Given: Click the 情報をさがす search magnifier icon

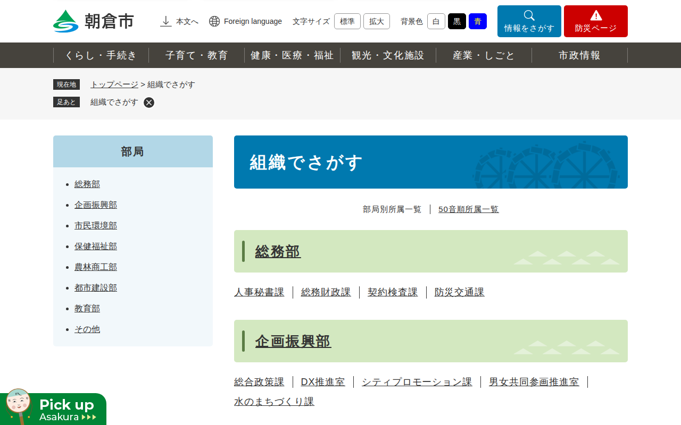Looking at the screenshot, I should (x=529, y=16).
